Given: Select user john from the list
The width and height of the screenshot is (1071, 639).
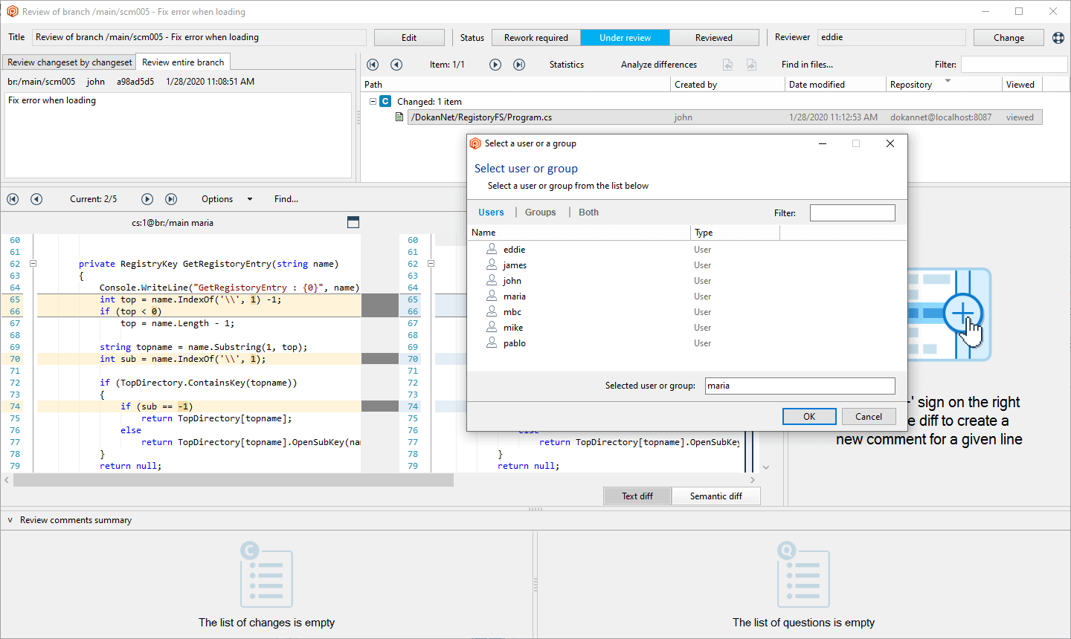Looking at the screenshot, I should click(512, 281).
